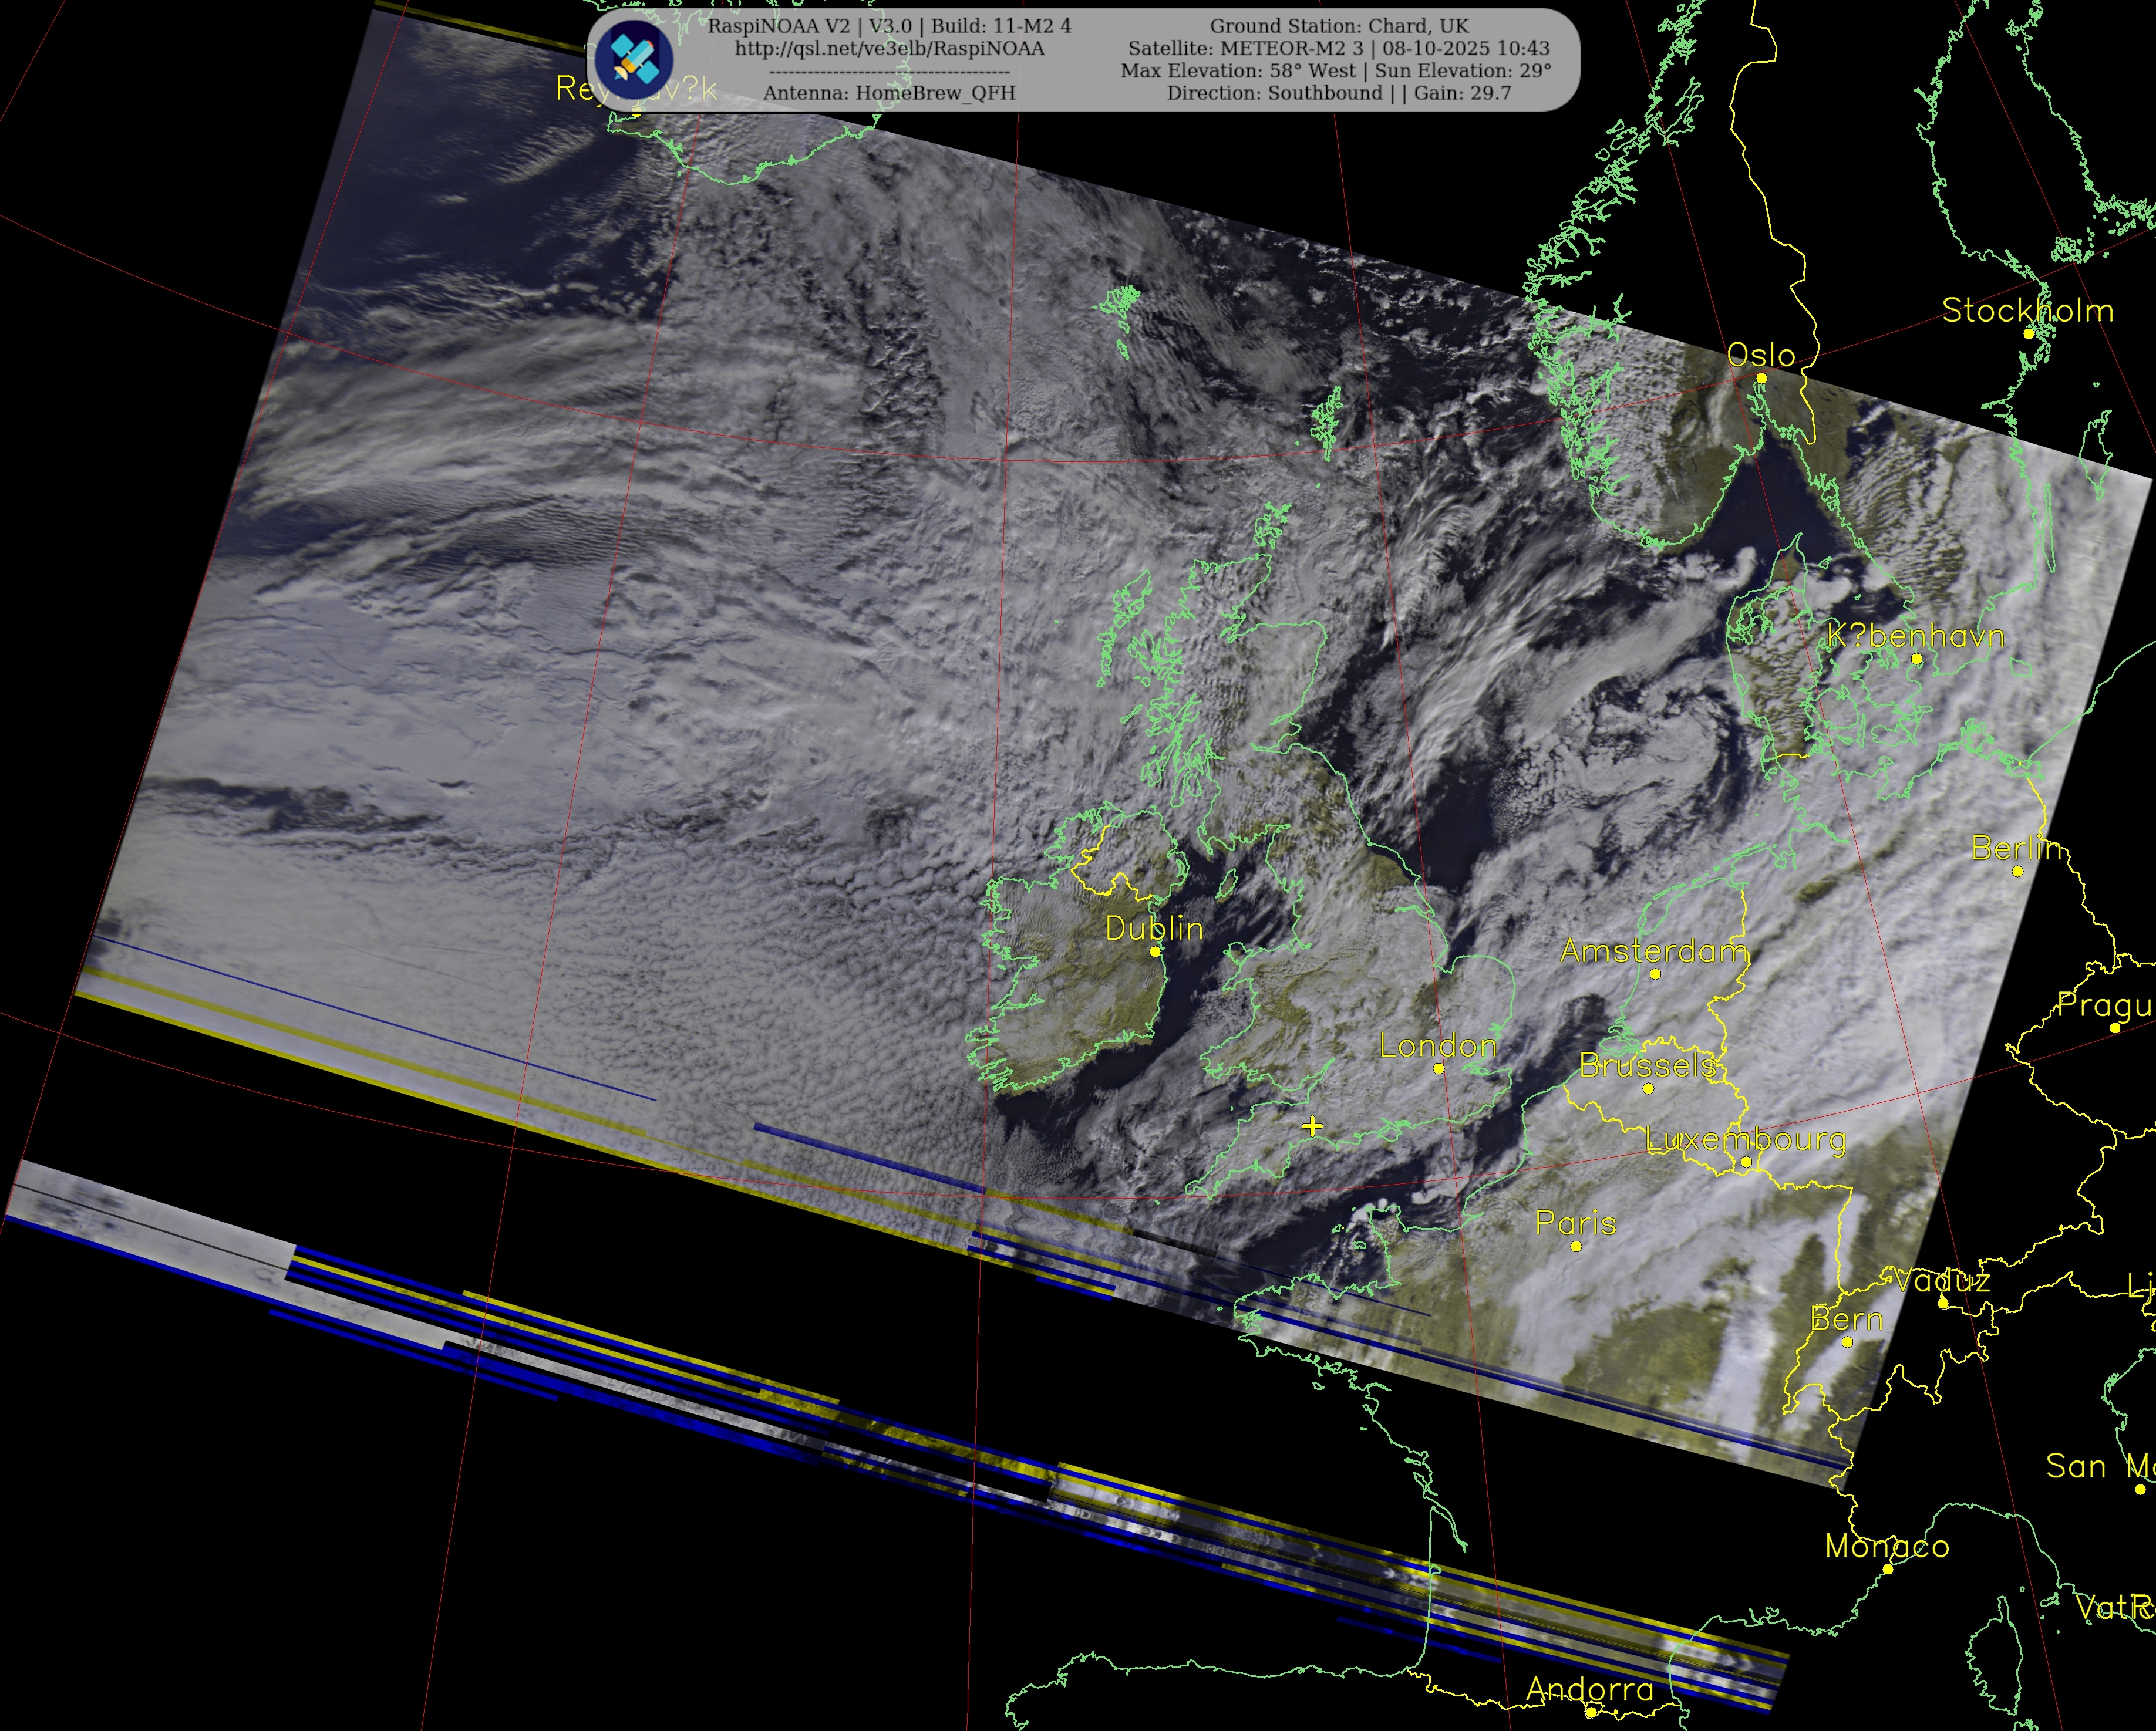This screenshot has width=2156, height=1731.
Task: Click the Monaco city label
Action: pyautogui.click(x=1887, y=1546)
